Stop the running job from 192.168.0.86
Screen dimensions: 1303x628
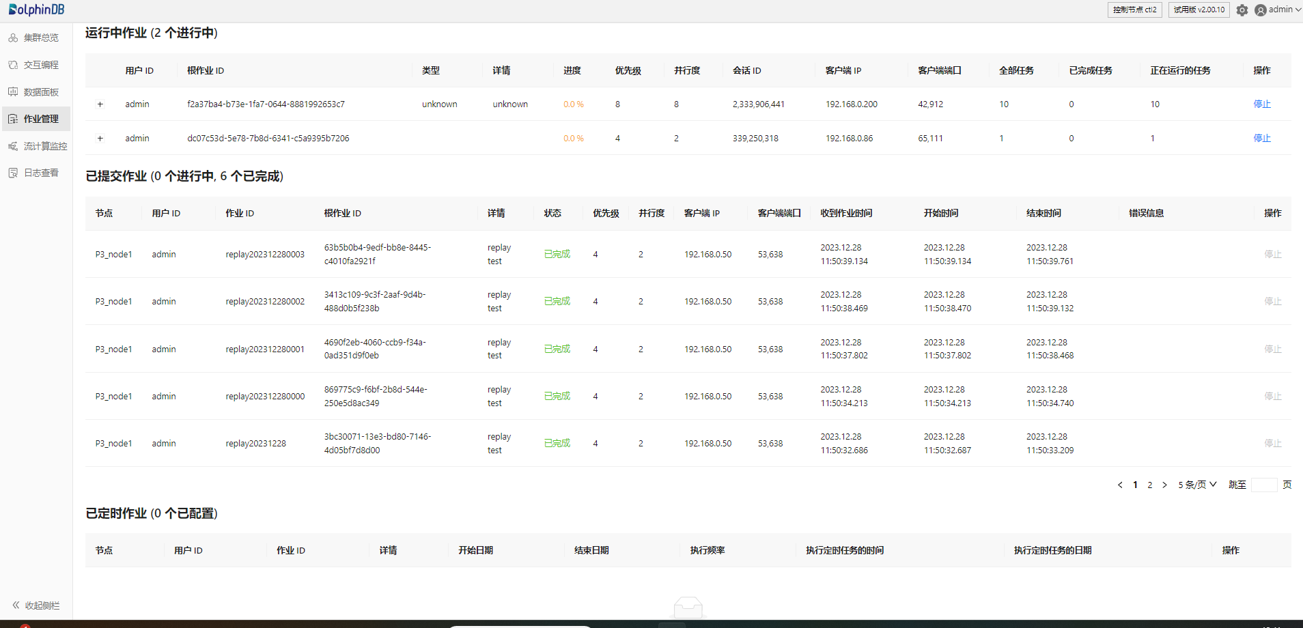pos(1262,139)
